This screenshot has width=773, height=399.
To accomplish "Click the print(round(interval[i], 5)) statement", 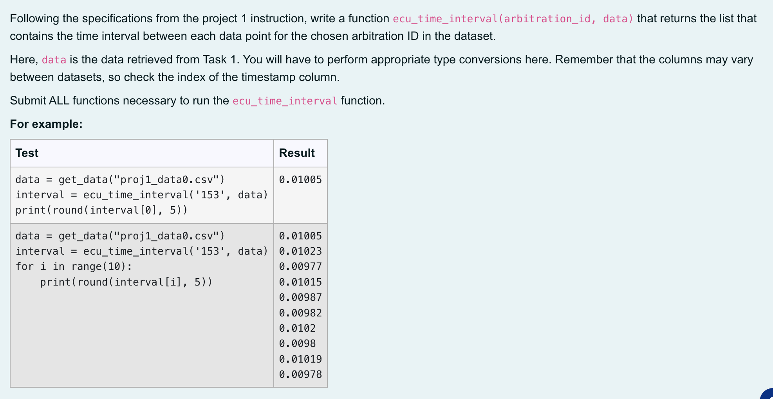I will (126, 282).
